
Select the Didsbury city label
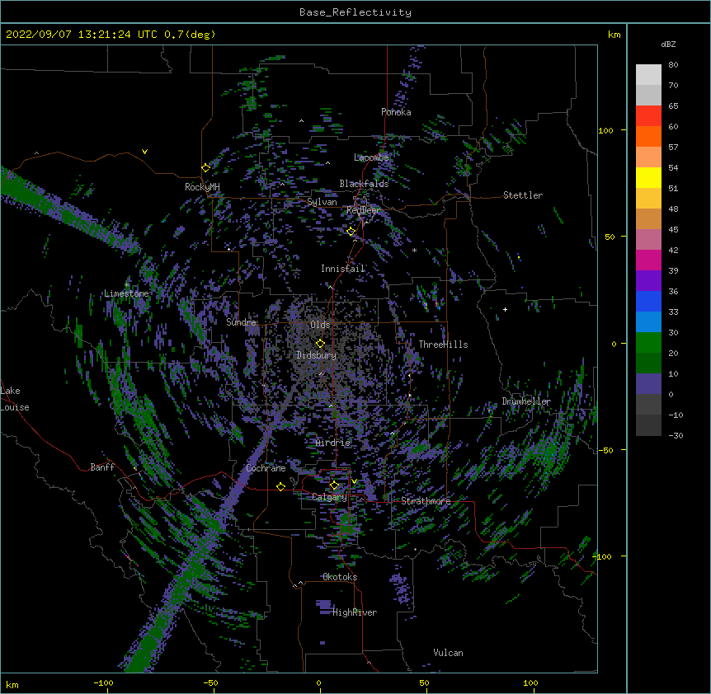pyautogui.click(x=317, y=355)
